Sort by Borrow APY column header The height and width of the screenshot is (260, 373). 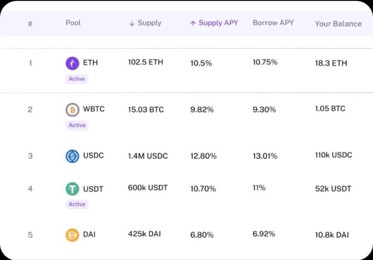[273, 23]
